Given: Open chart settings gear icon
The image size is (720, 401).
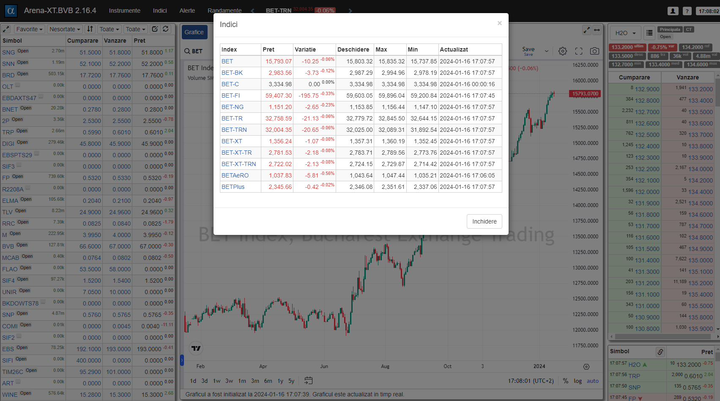Looking at the screenshot, I should pyautogui.click(x=562, y=51).
